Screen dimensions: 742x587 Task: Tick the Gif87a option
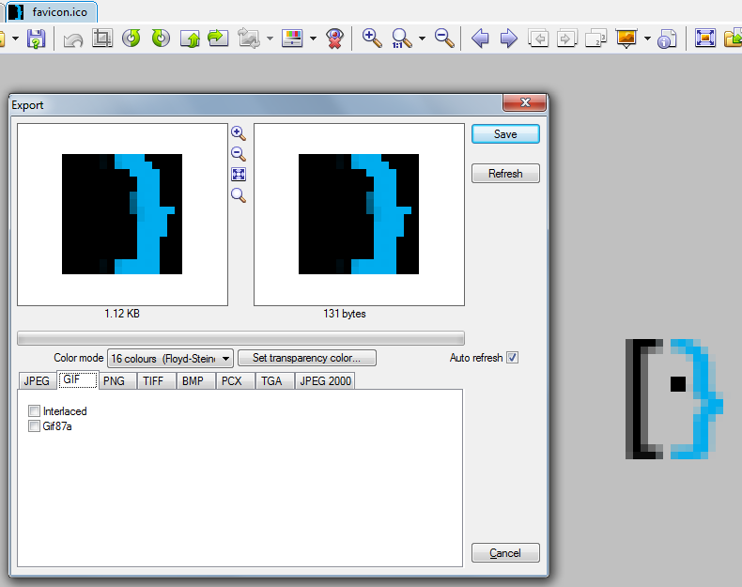[x=35, y=426]
